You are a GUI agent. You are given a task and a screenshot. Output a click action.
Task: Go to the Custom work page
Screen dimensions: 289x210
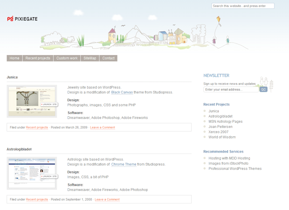[67, 58]
